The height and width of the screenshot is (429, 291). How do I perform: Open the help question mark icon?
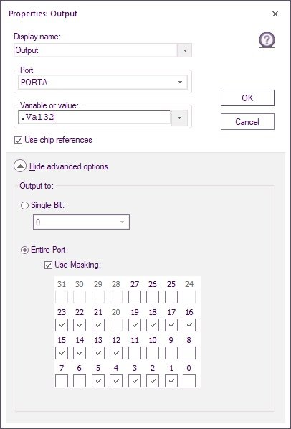(x=267, y=40)
